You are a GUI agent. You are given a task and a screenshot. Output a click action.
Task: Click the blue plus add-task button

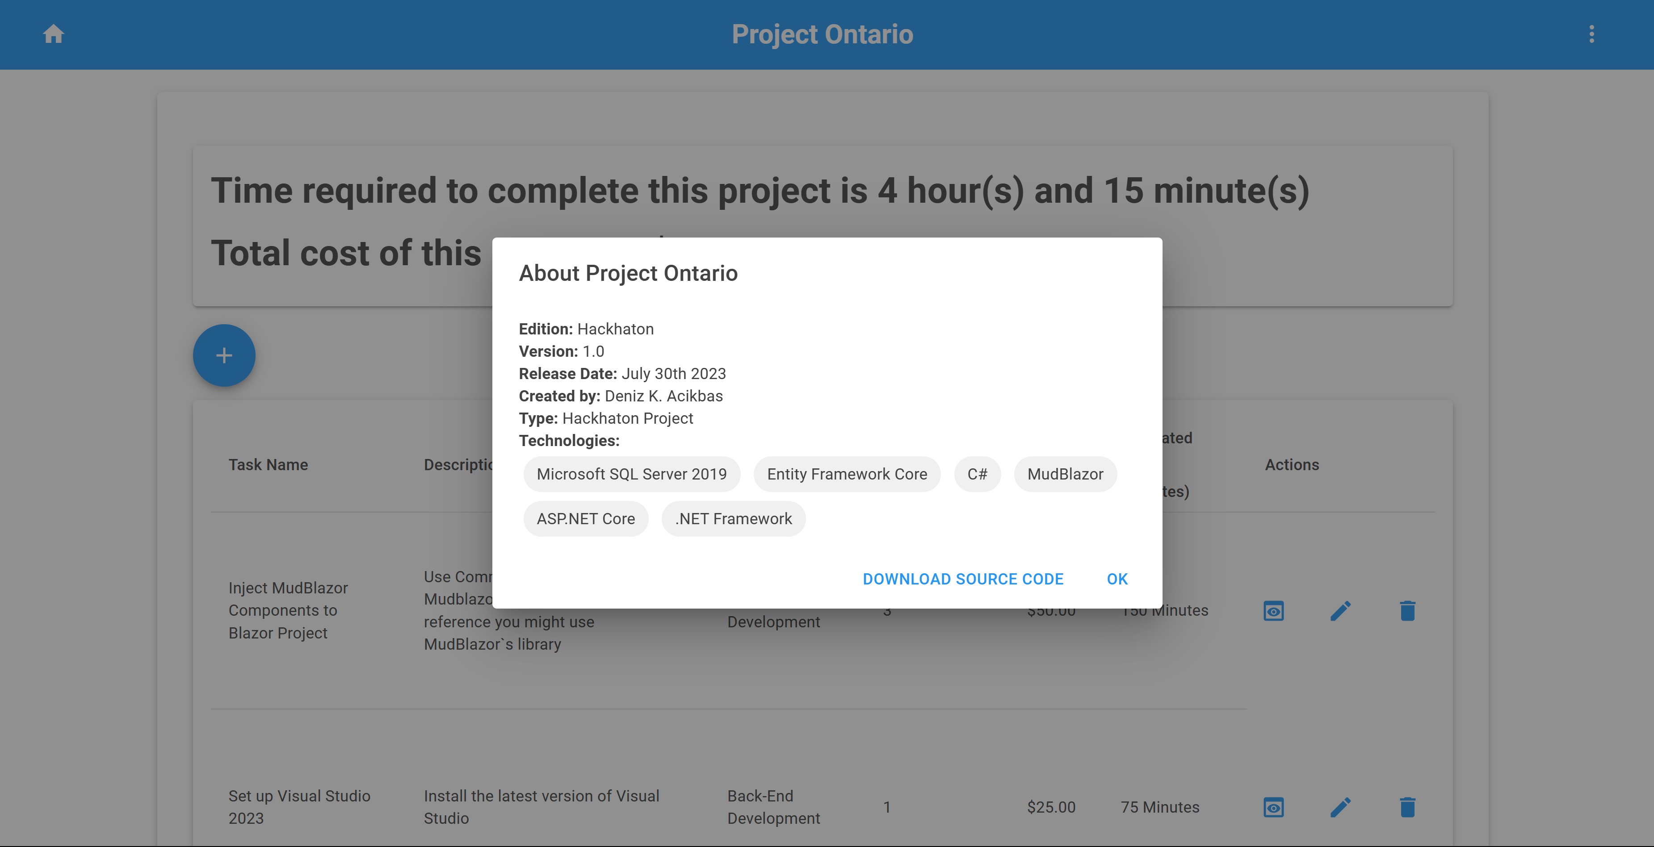pos(224,355)
